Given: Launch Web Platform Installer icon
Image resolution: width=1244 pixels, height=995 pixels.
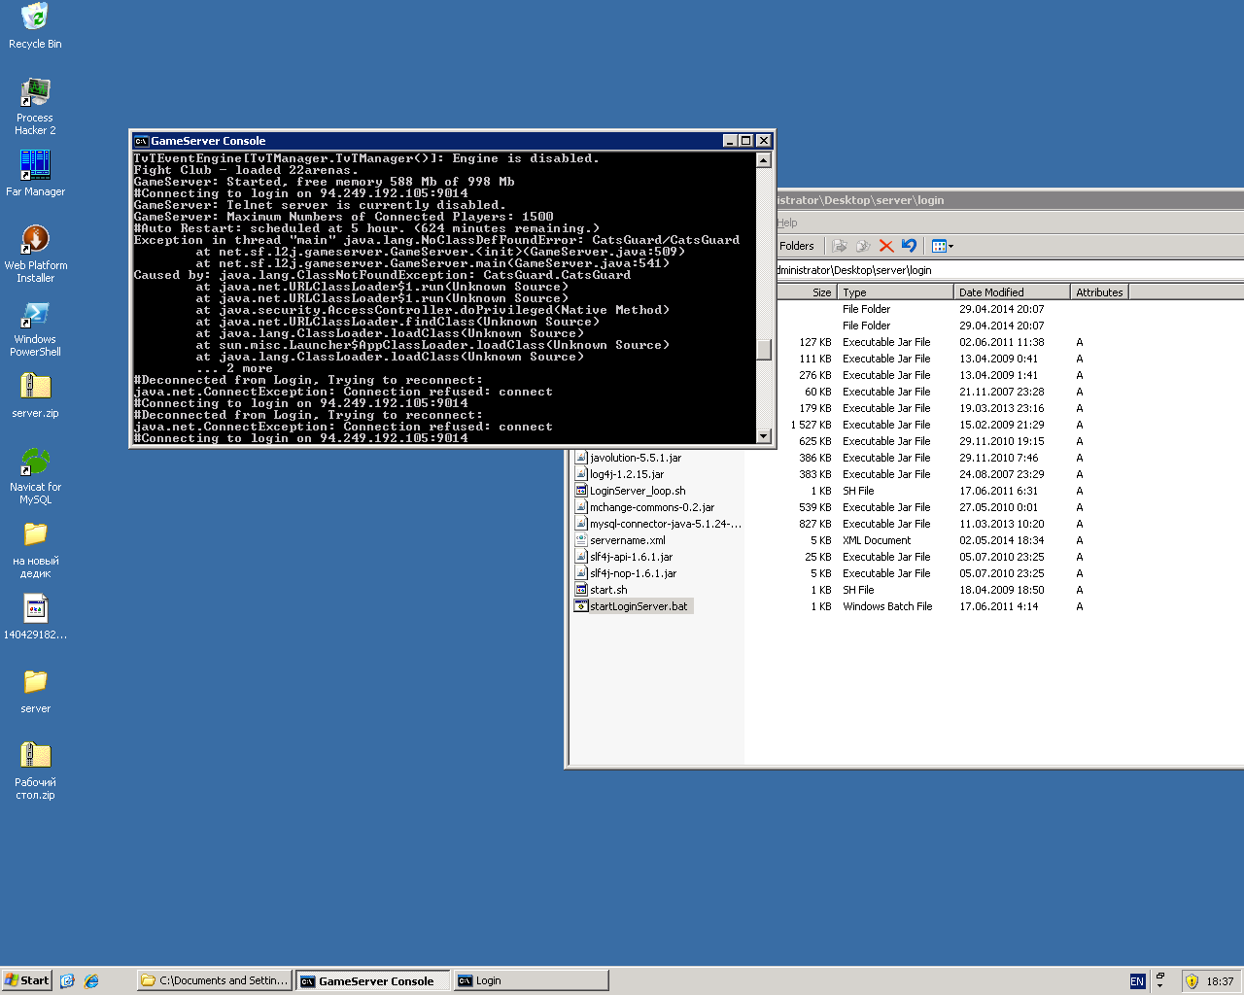Looking at the screenshot, I should click(x=35, y=253).
